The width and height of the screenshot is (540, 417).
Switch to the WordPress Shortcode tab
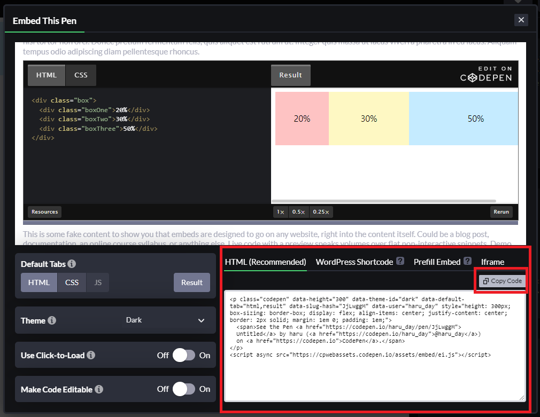point(354,262)
